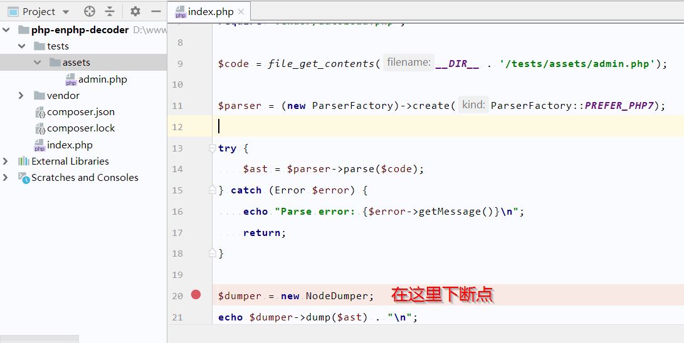Expand the vendor folder
684x343 pixels.
point(21,95)
